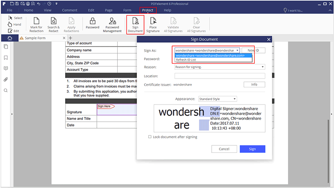Click the Save icon in quick access toolbar
The height and width of the screenshot is (188, 334).
(17, 4)
